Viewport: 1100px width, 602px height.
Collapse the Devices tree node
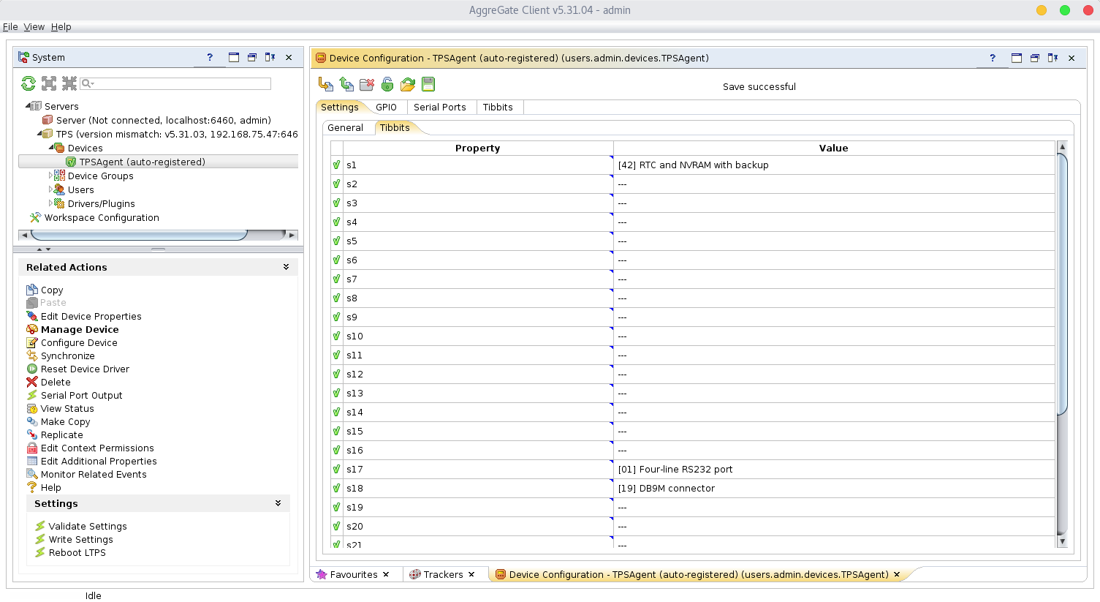[x=51, y=148]
